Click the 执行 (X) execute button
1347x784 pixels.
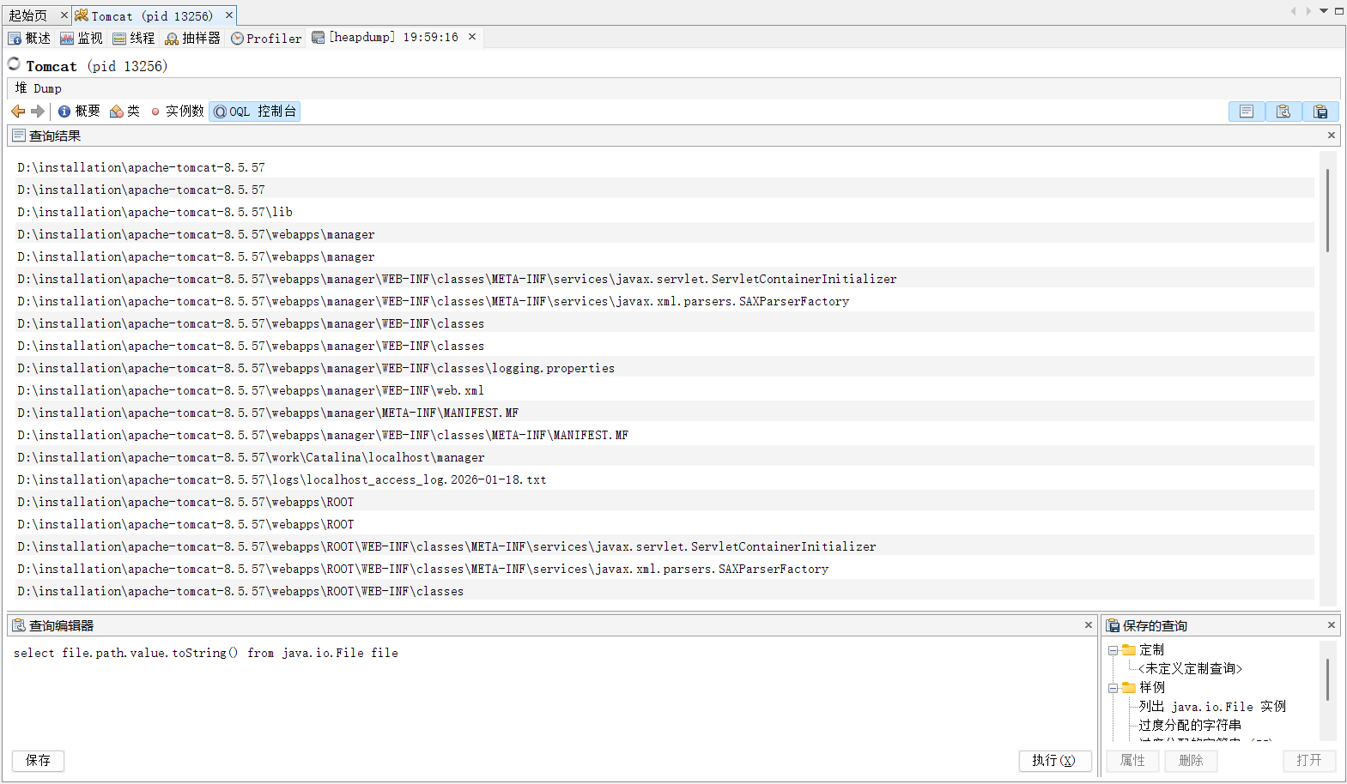coord(1055,761)
